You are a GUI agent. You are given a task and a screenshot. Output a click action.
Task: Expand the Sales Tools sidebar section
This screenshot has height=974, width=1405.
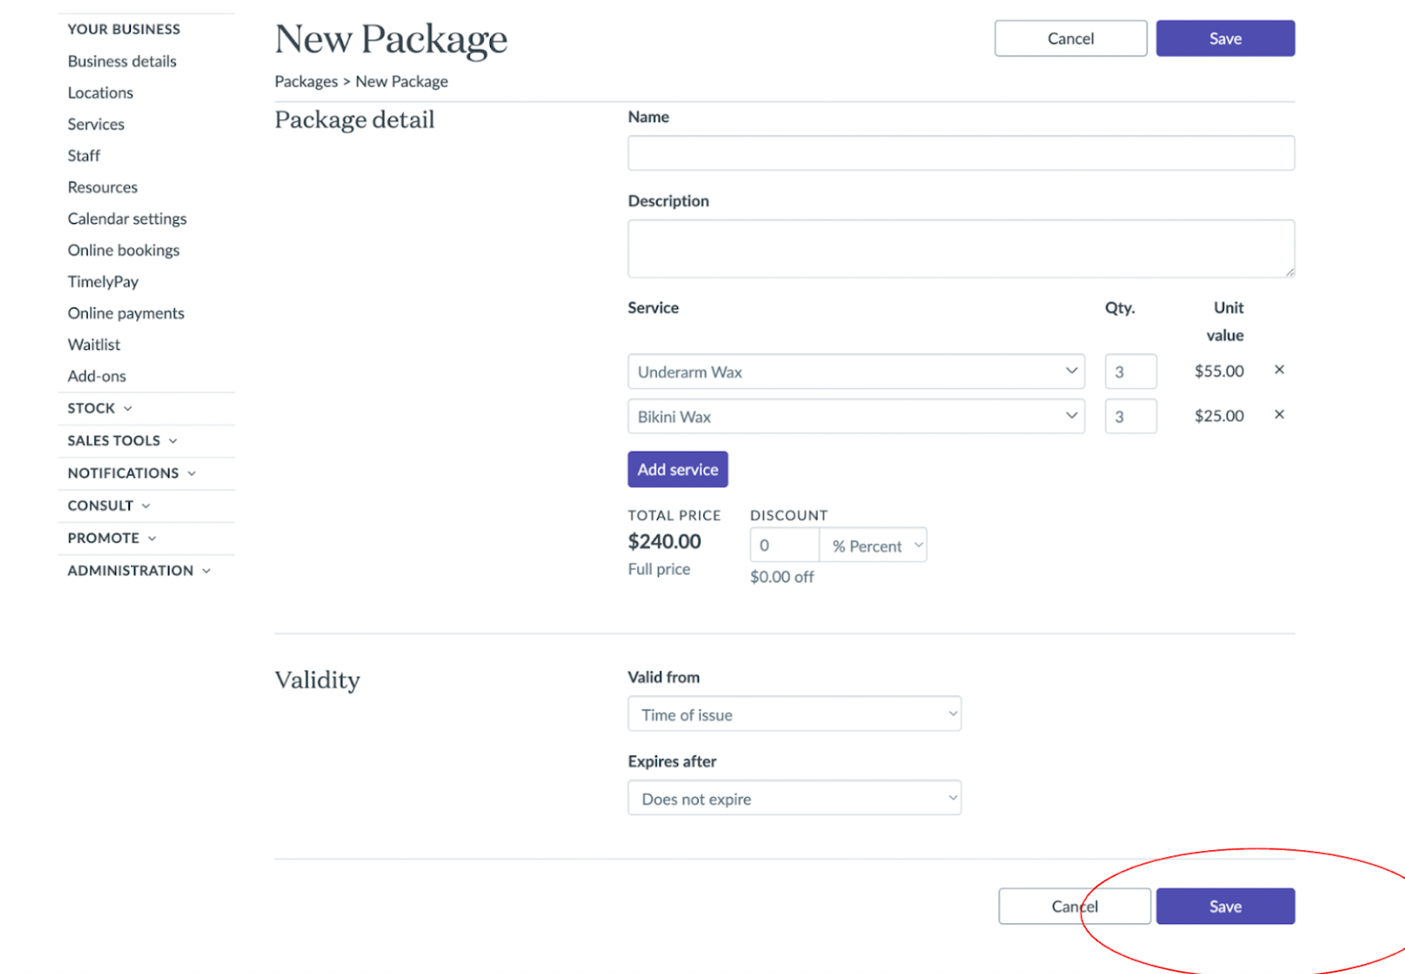(x=121, y=441)
